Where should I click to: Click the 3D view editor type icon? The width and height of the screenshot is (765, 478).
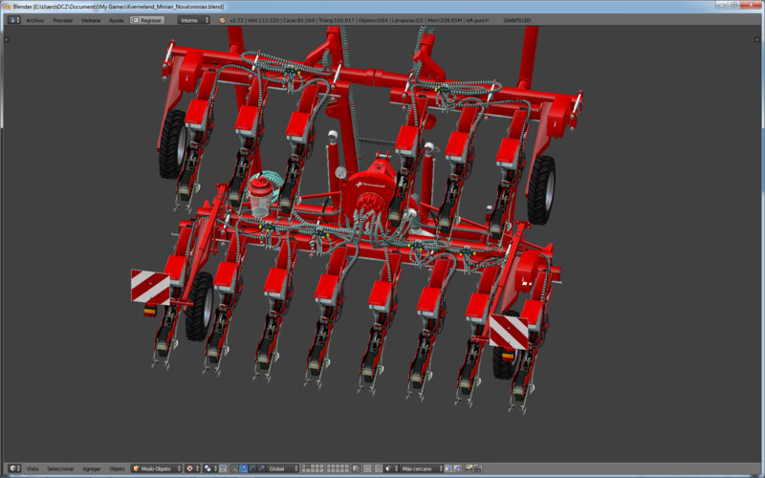pos(12,468)
